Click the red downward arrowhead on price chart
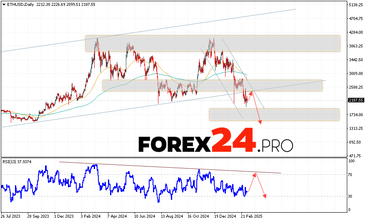 261,122
